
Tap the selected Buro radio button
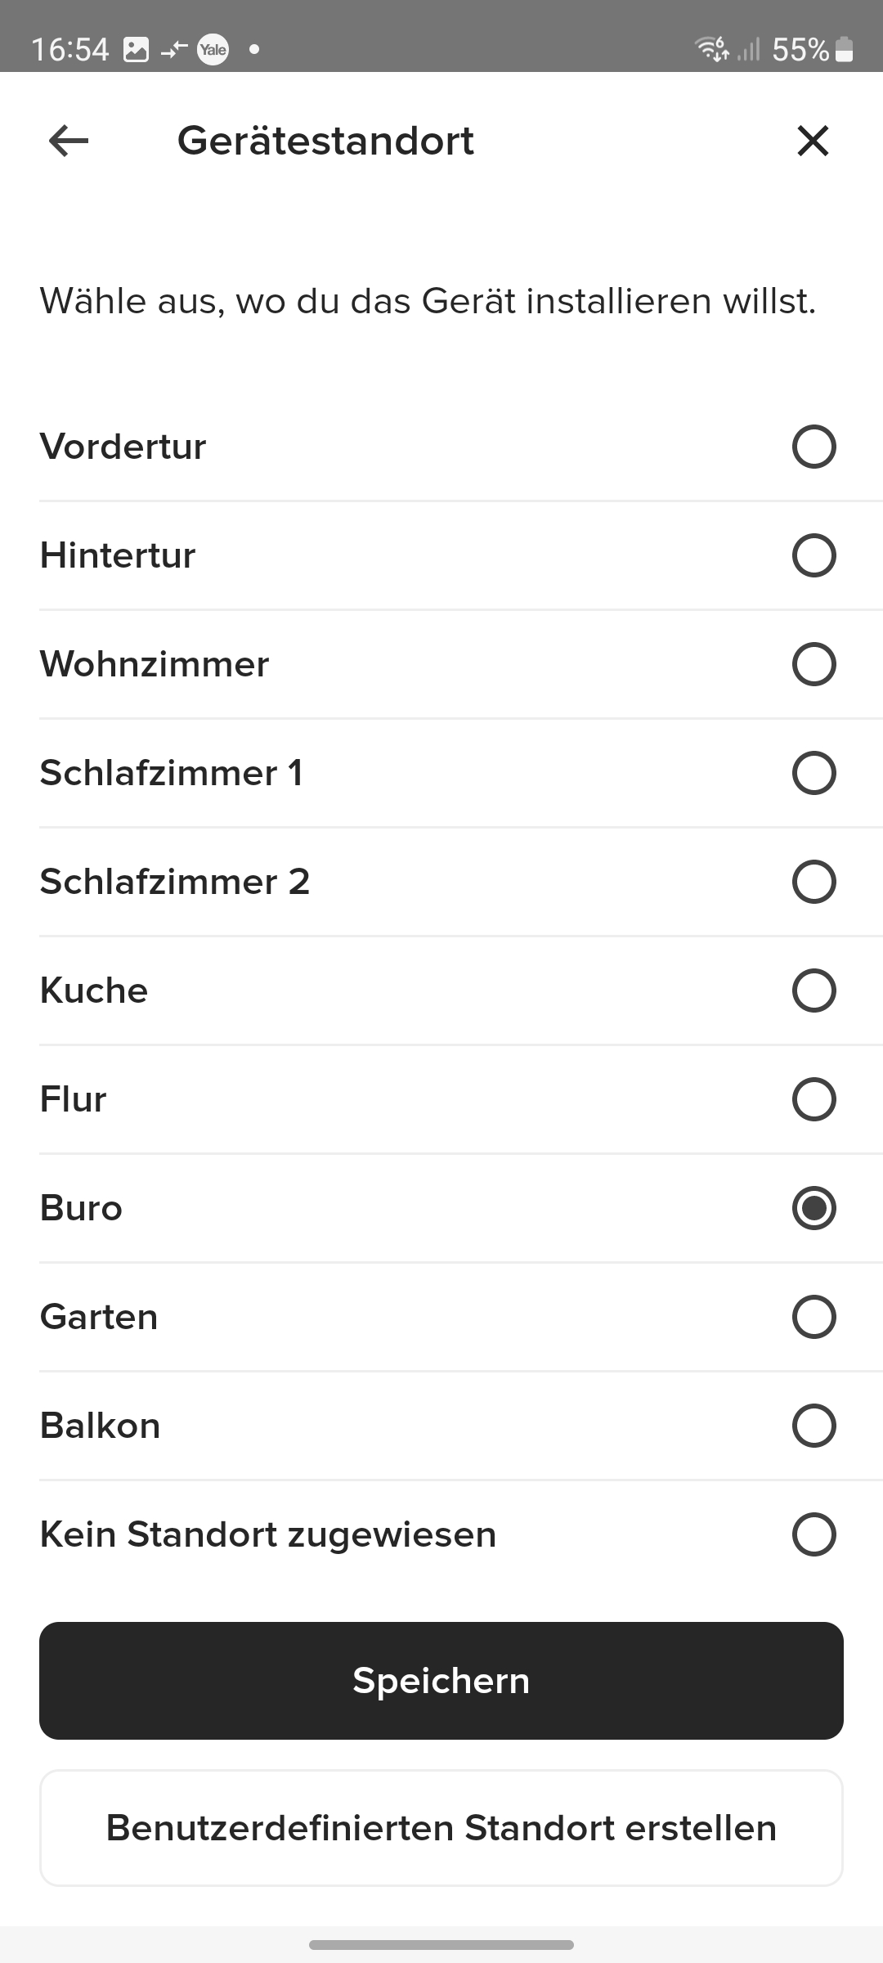[814, 1208]
